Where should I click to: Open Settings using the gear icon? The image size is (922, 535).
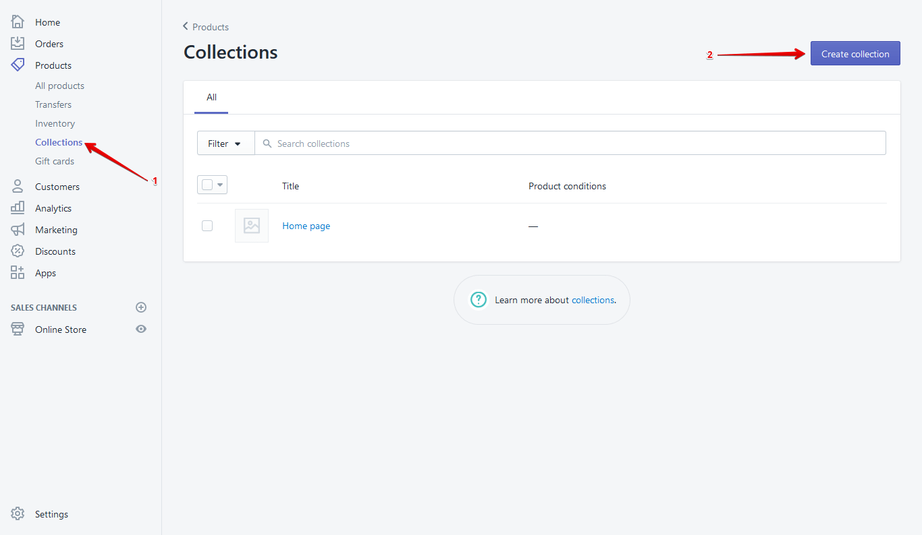click(x=18, y=514)
